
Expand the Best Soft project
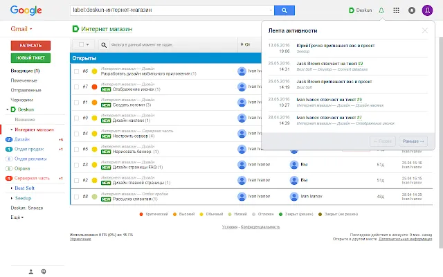pyautogui.click(x=12, y=188)
